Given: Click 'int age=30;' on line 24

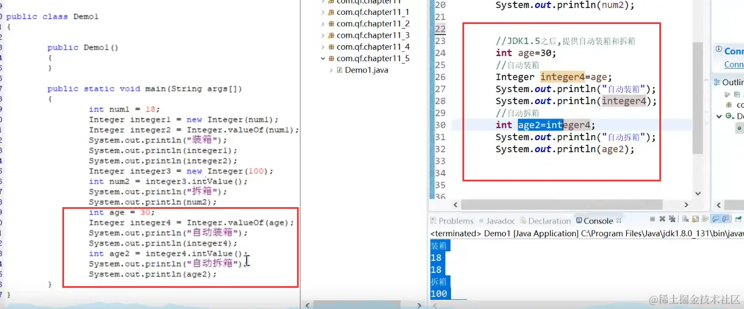Looking at the screenshot, I should pyautogui.click(x=526, y=53).
